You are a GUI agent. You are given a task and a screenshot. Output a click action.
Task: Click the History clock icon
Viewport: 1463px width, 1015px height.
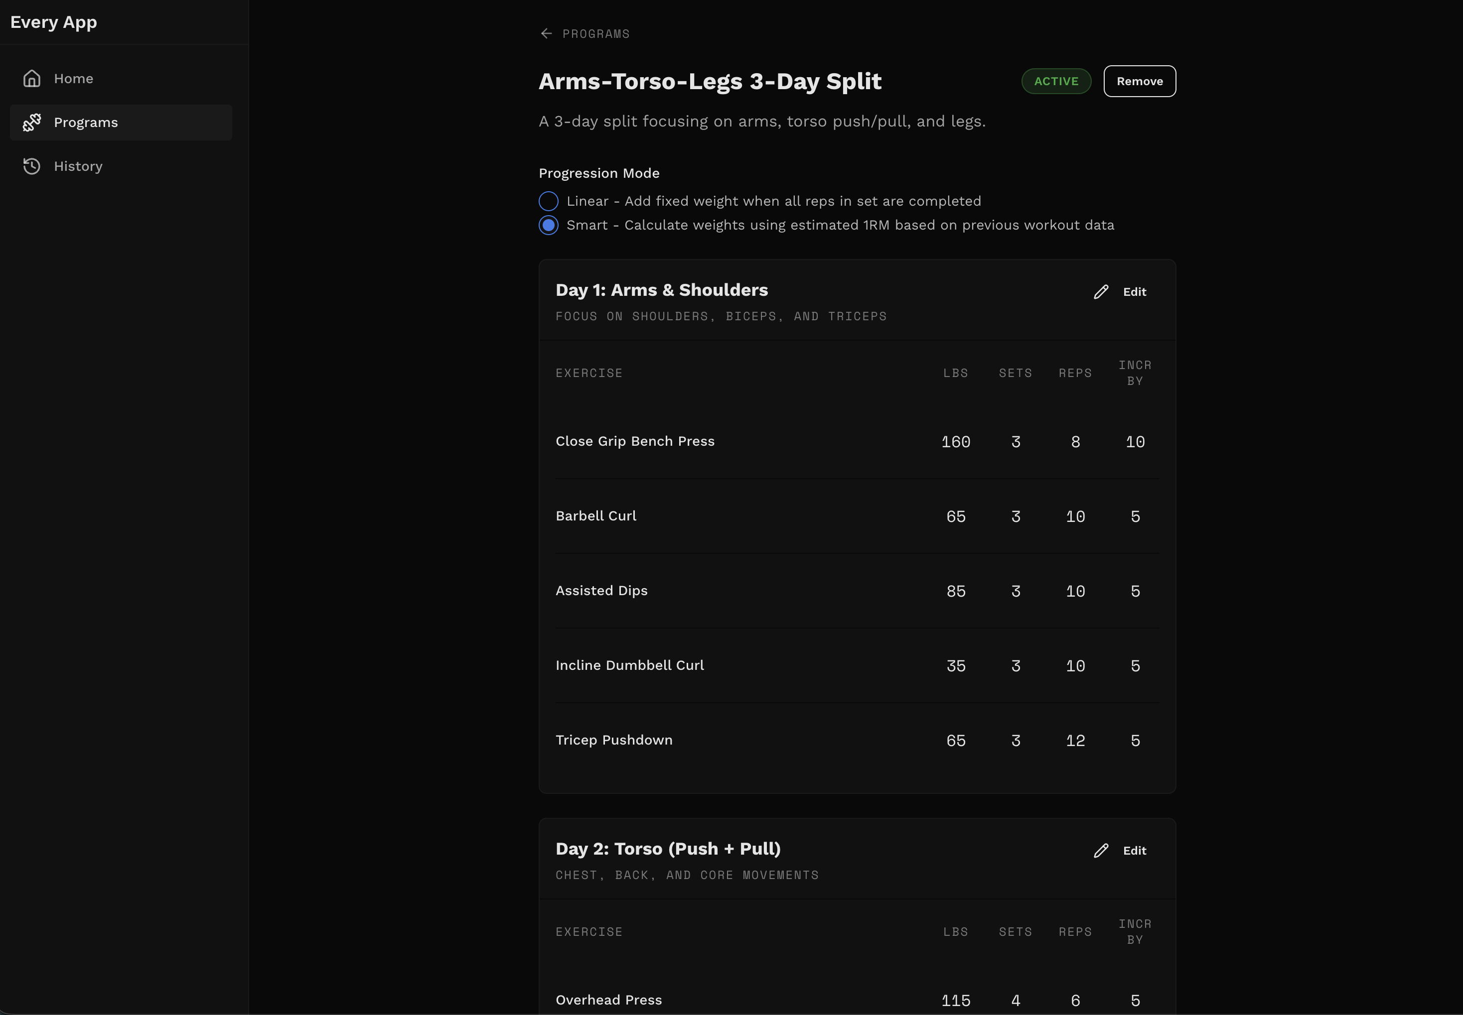coord(32,166)
